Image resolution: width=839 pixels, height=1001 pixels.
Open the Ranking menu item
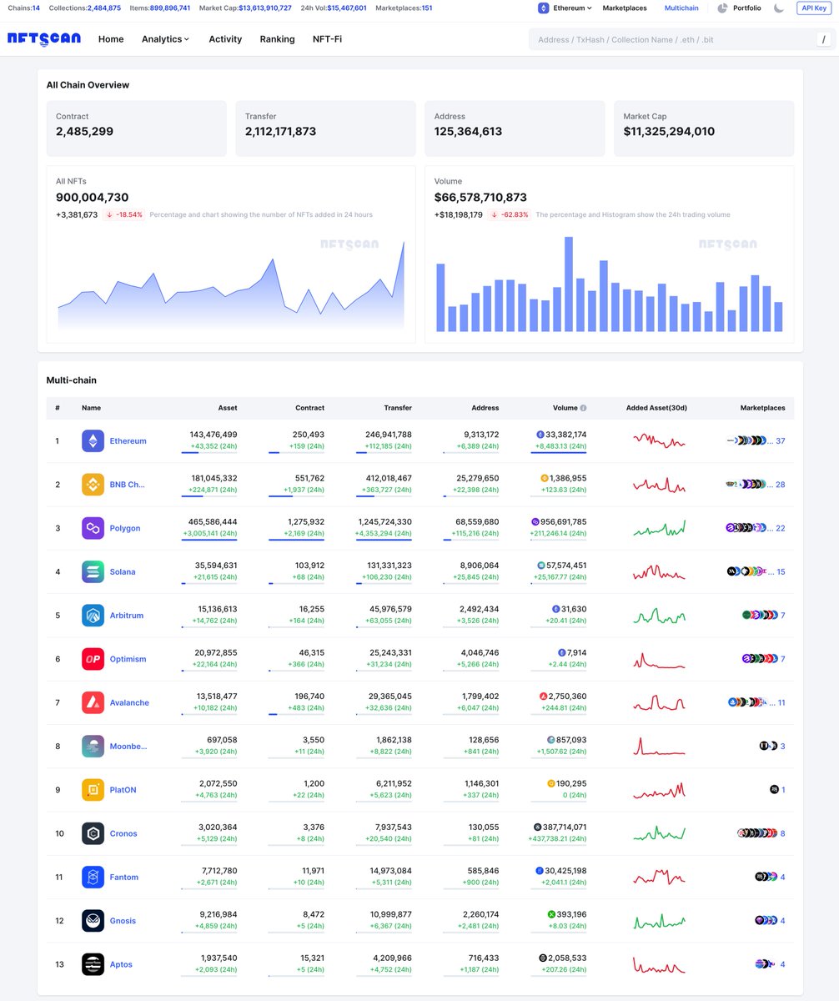point(277,39)
